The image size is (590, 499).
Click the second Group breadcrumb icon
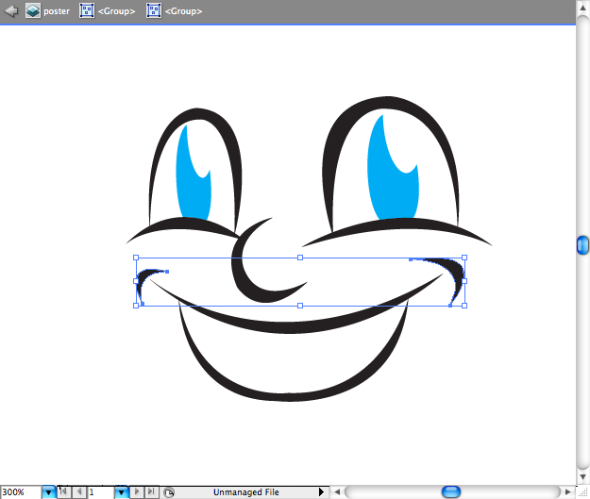point(154,11)
